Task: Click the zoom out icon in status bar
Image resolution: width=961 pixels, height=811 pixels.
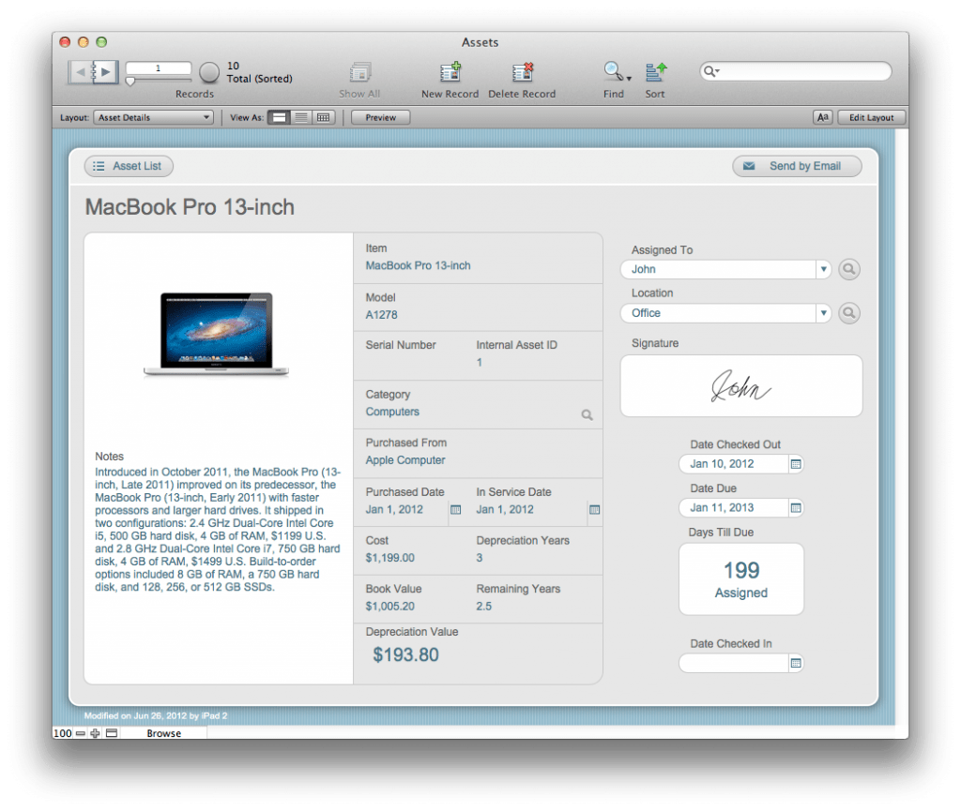Action: point(81,733)
